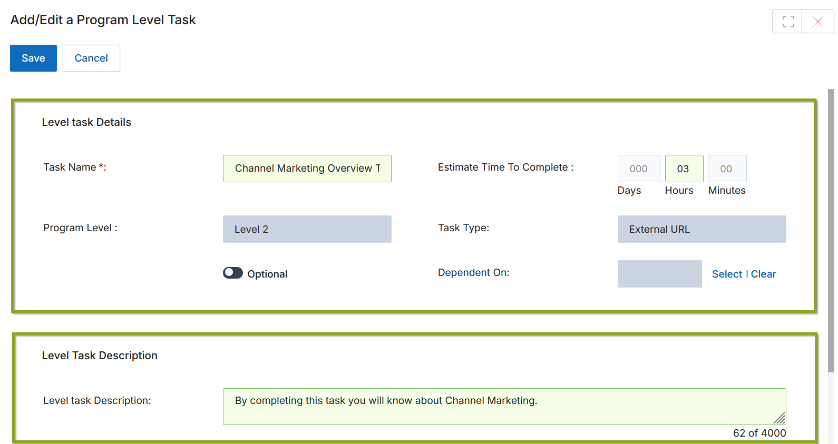
Task: Click the Dependent On field
Action: click(660, 274)
